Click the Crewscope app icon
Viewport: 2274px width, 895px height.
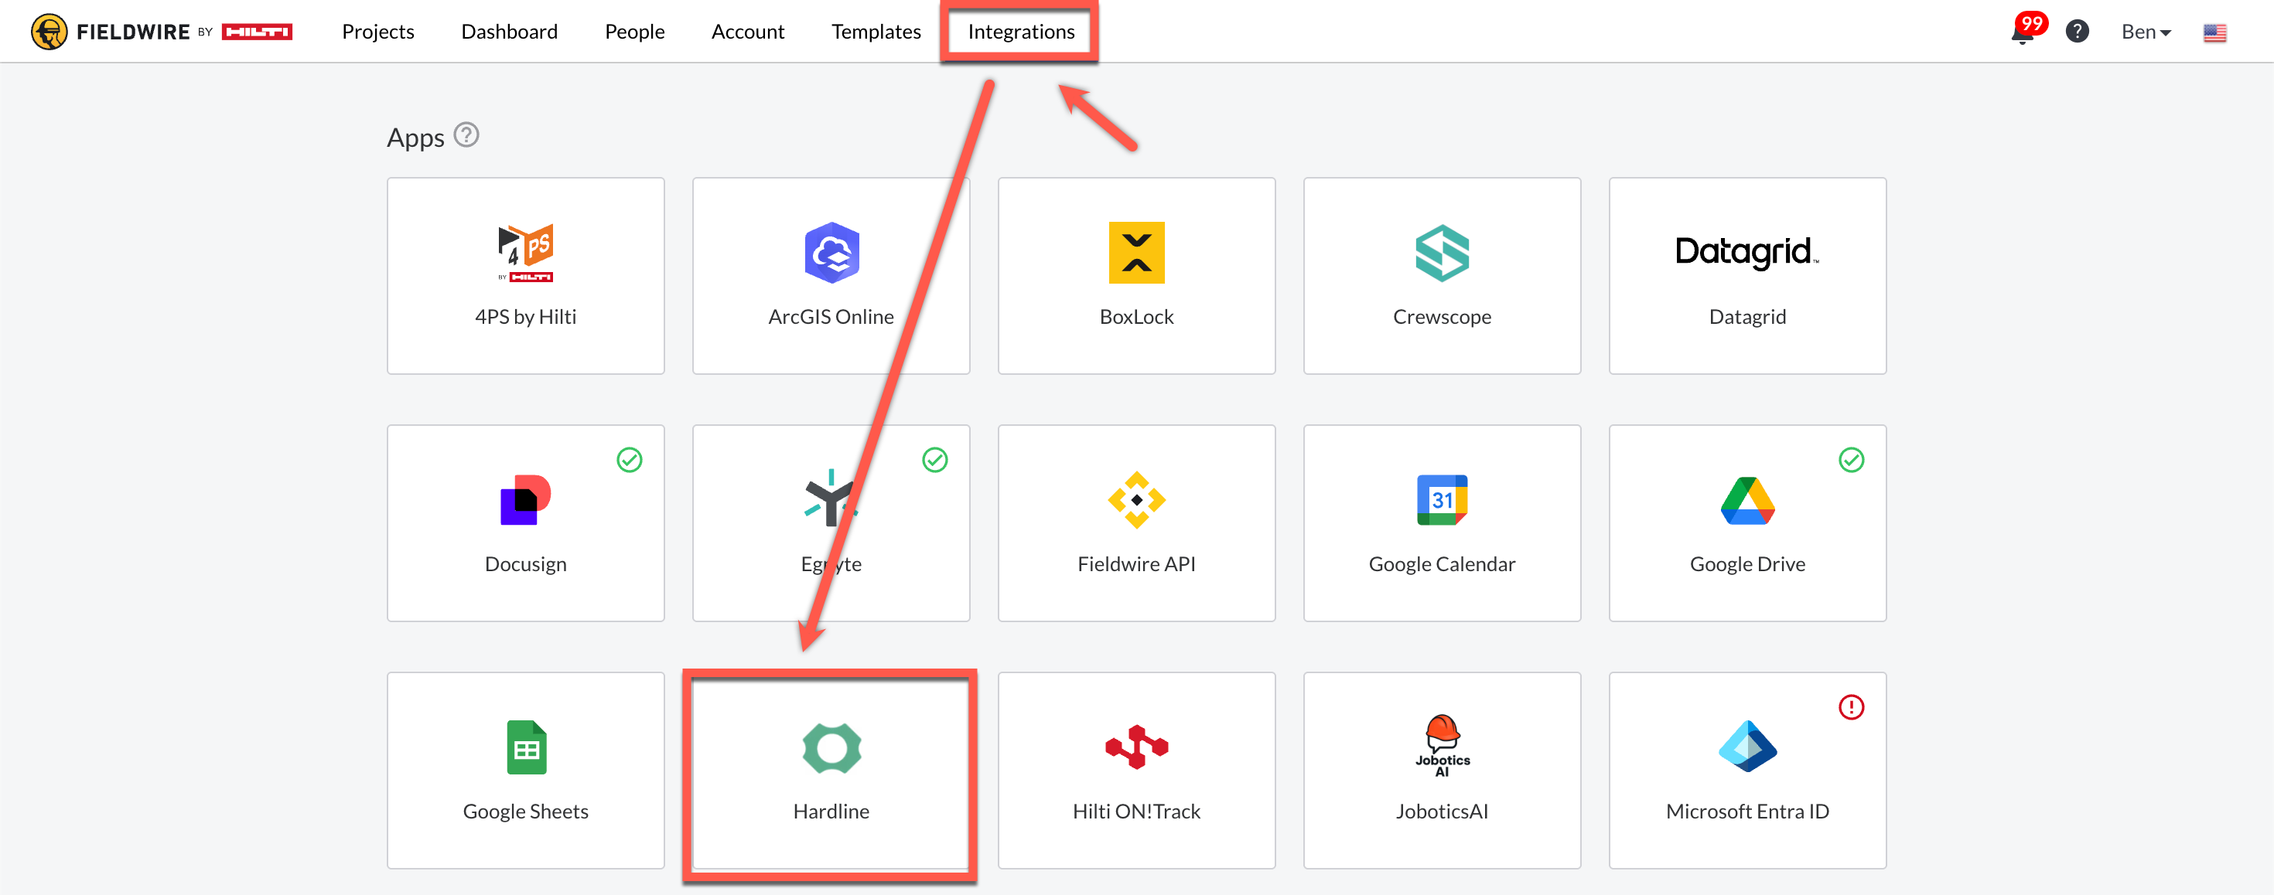click(x=1441, y=253)
